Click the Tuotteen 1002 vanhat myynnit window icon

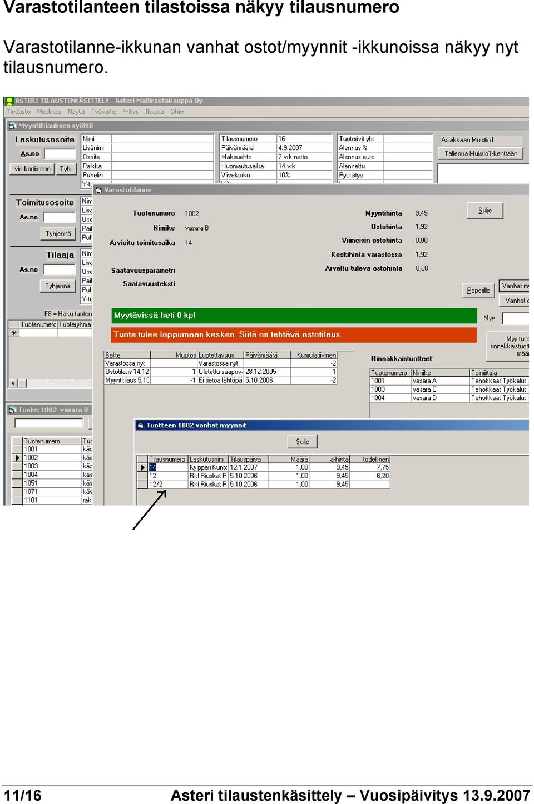coord(141,426)
